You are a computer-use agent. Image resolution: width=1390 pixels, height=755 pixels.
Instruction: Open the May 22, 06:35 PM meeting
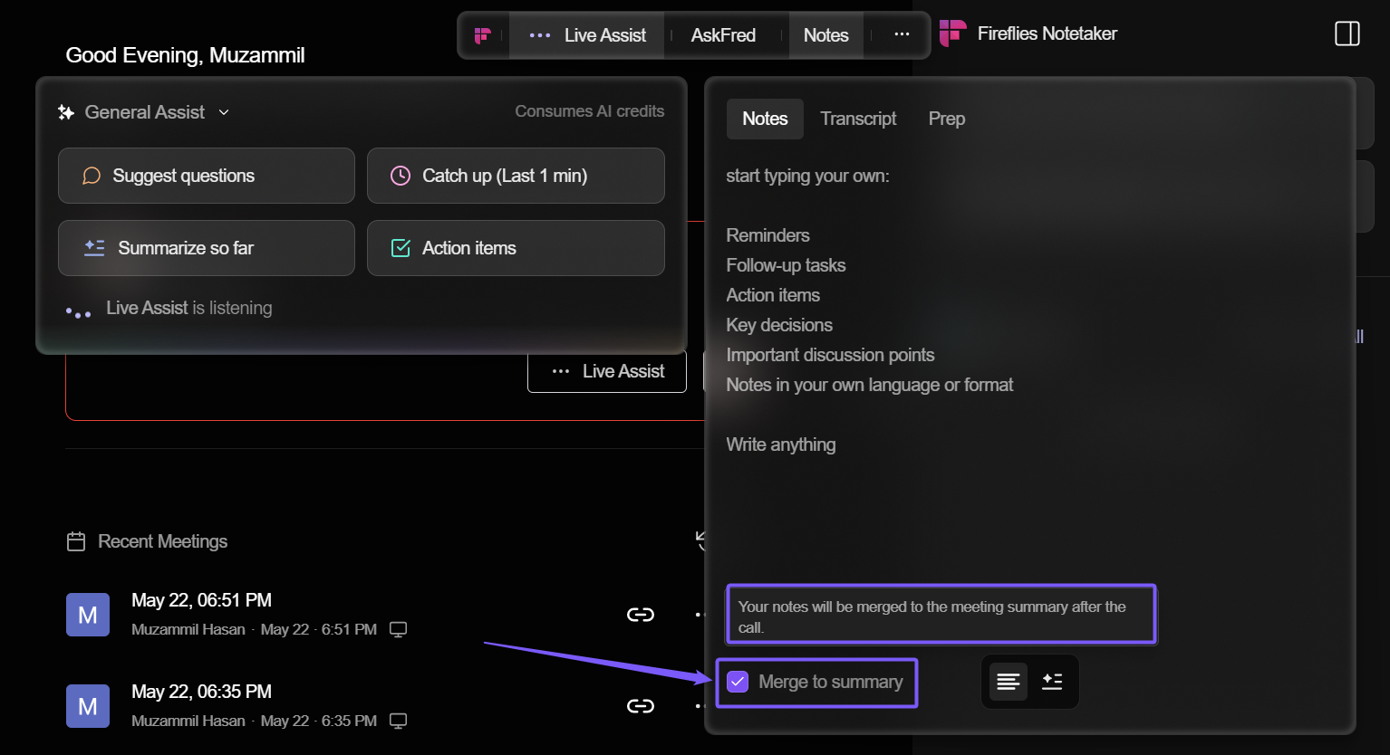pos(201,692)
